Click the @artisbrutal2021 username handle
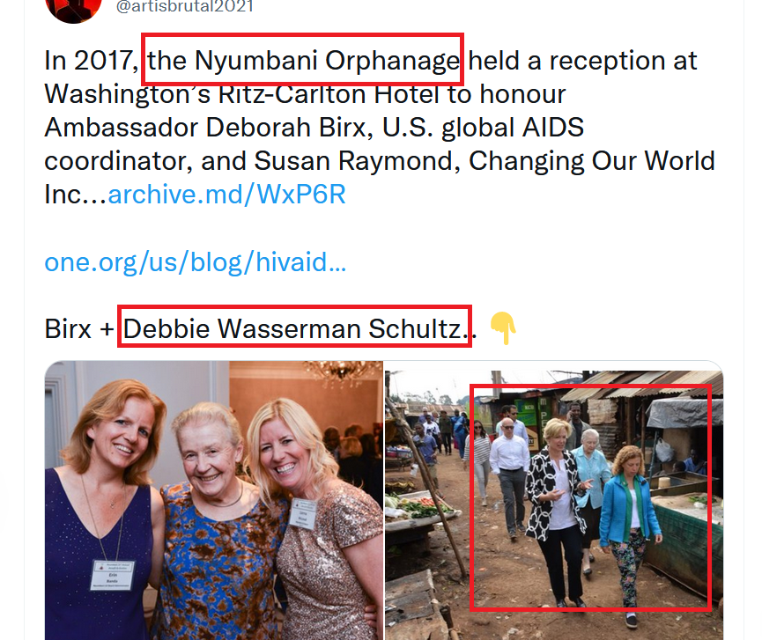762x640 pixels. pyautogui.click(x=185, y=7)
